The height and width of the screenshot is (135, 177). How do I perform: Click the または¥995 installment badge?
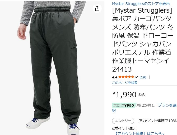(124, 105)
